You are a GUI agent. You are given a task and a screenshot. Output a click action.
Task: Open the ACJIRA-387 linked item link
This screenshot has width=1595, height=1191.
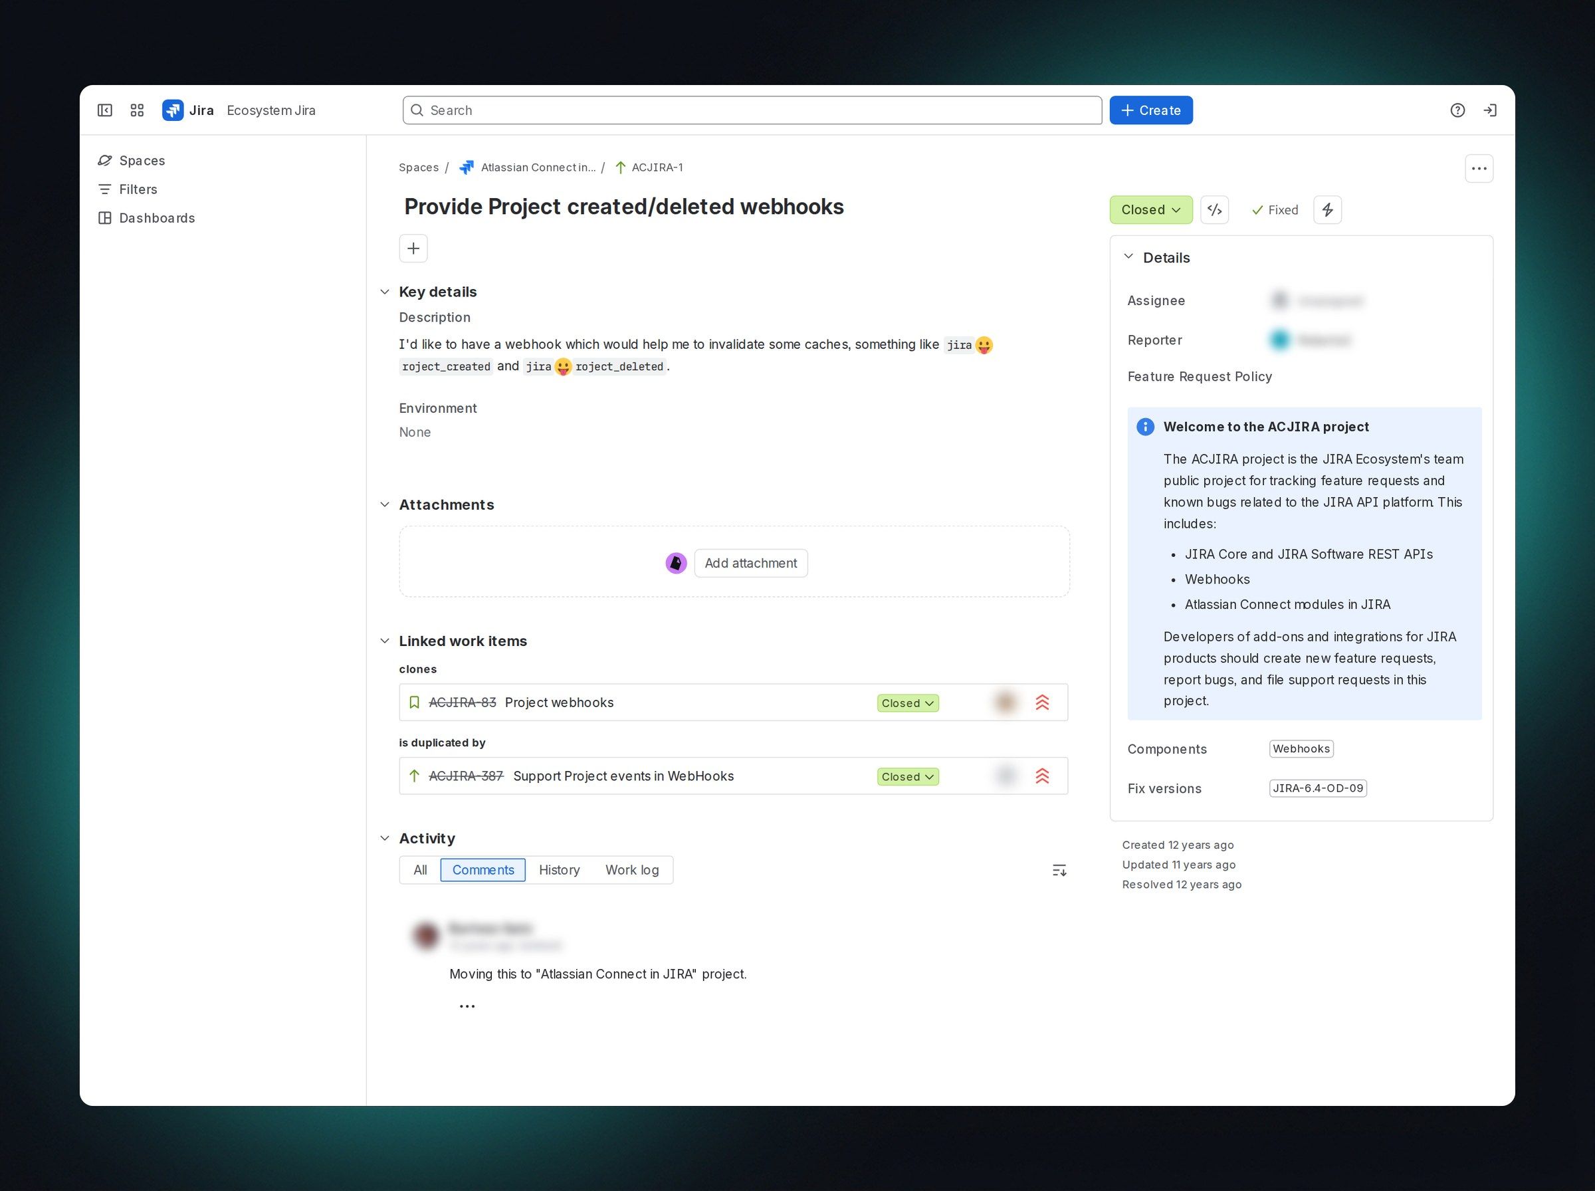click(466, 776)
